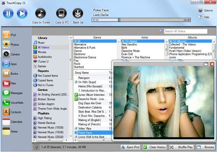The width and height of the screenshot is (217, 152).
Task: Filter by Rock genre
Action: pos(77,64)
